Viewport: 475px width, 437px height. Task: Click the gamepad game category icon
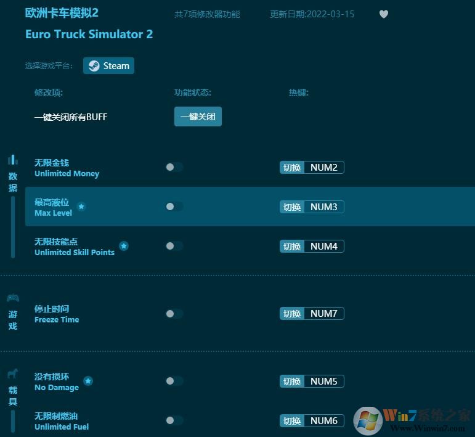13,298
